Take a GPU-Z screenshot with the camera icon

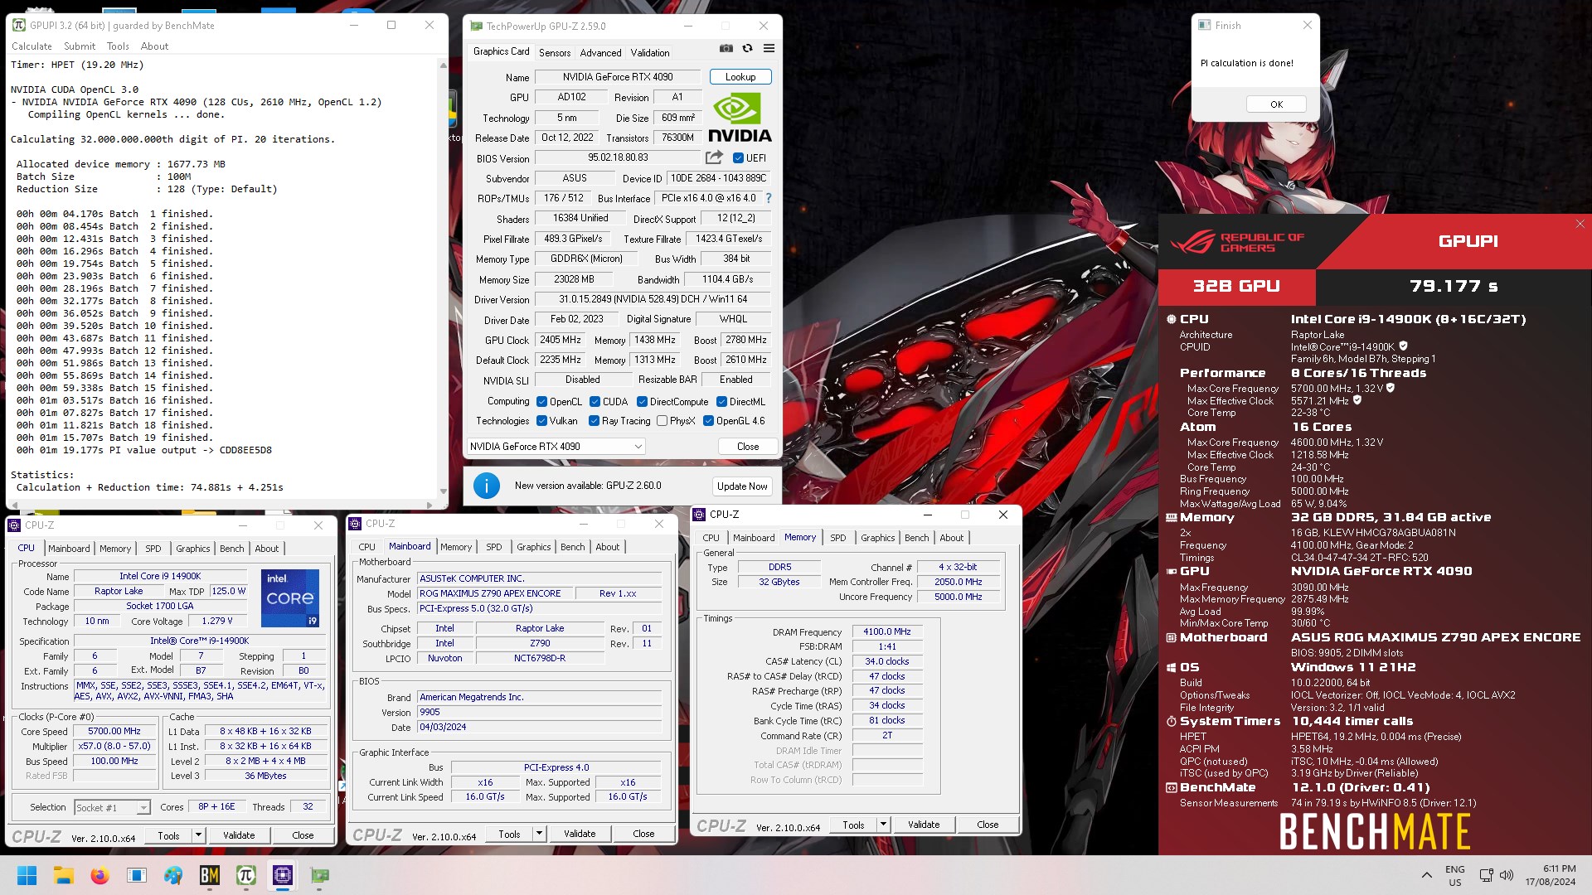[726, 49]
